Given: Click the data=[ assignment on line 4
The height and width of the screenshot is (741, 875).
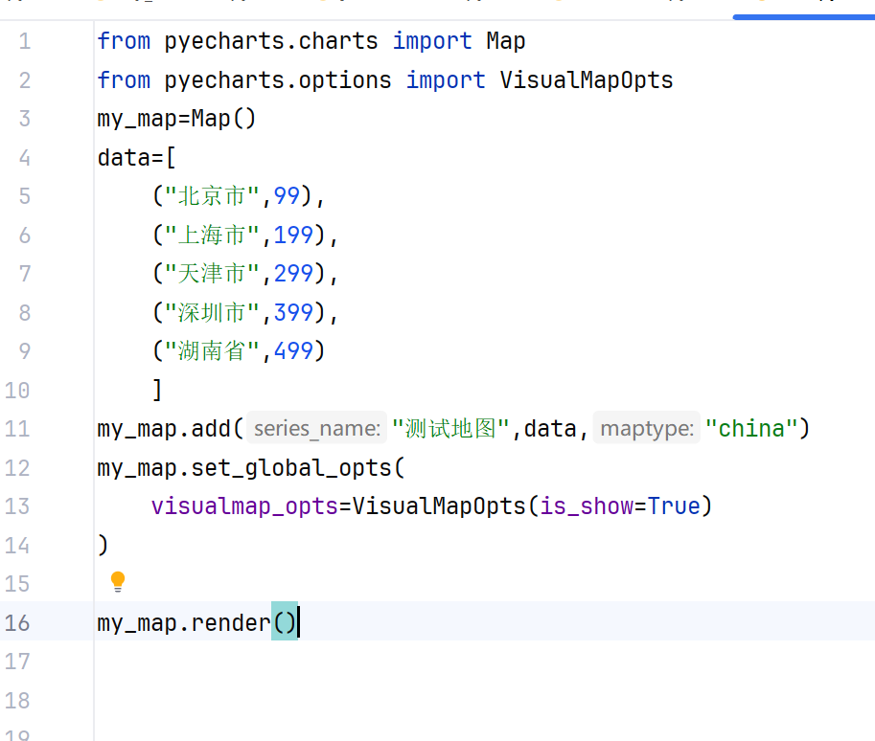Looking at the screenshot, I should click(x=137, y=158).
